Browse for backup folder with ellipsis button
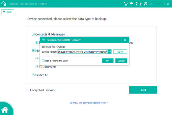Image resolution: width=172 pixels, height=115 pixels. 110,51
